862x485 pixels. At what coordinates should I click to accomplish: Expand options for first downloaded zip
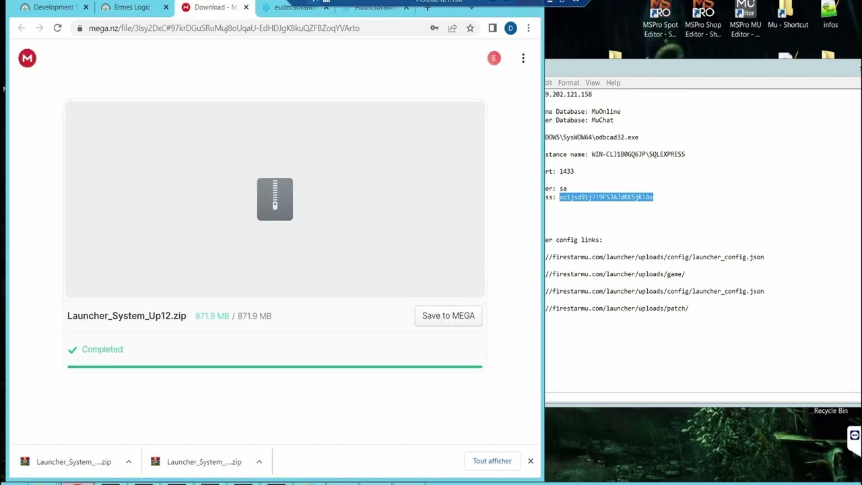[x=129, y=462]
